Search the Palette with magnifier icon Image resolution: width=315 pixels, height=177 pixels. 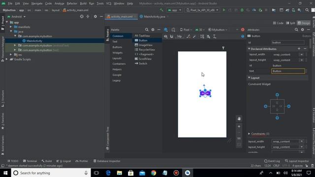coord(147,29)
